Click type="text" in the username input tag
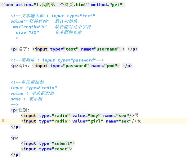This screenshot has width=187, height=160. (64, 49)
